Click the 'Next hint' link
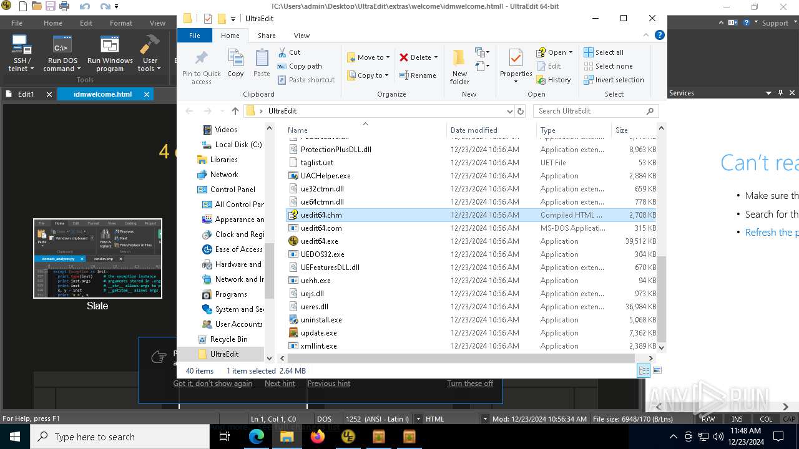 point(280,384)
